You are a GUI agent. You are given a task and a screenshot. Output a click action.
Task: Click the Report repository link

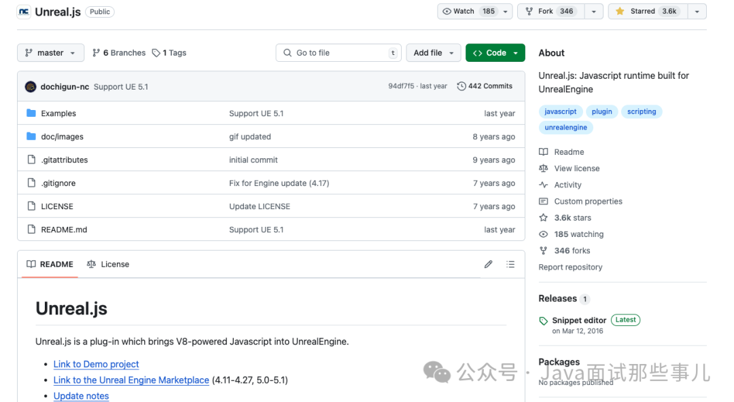[x=570, y=268]
